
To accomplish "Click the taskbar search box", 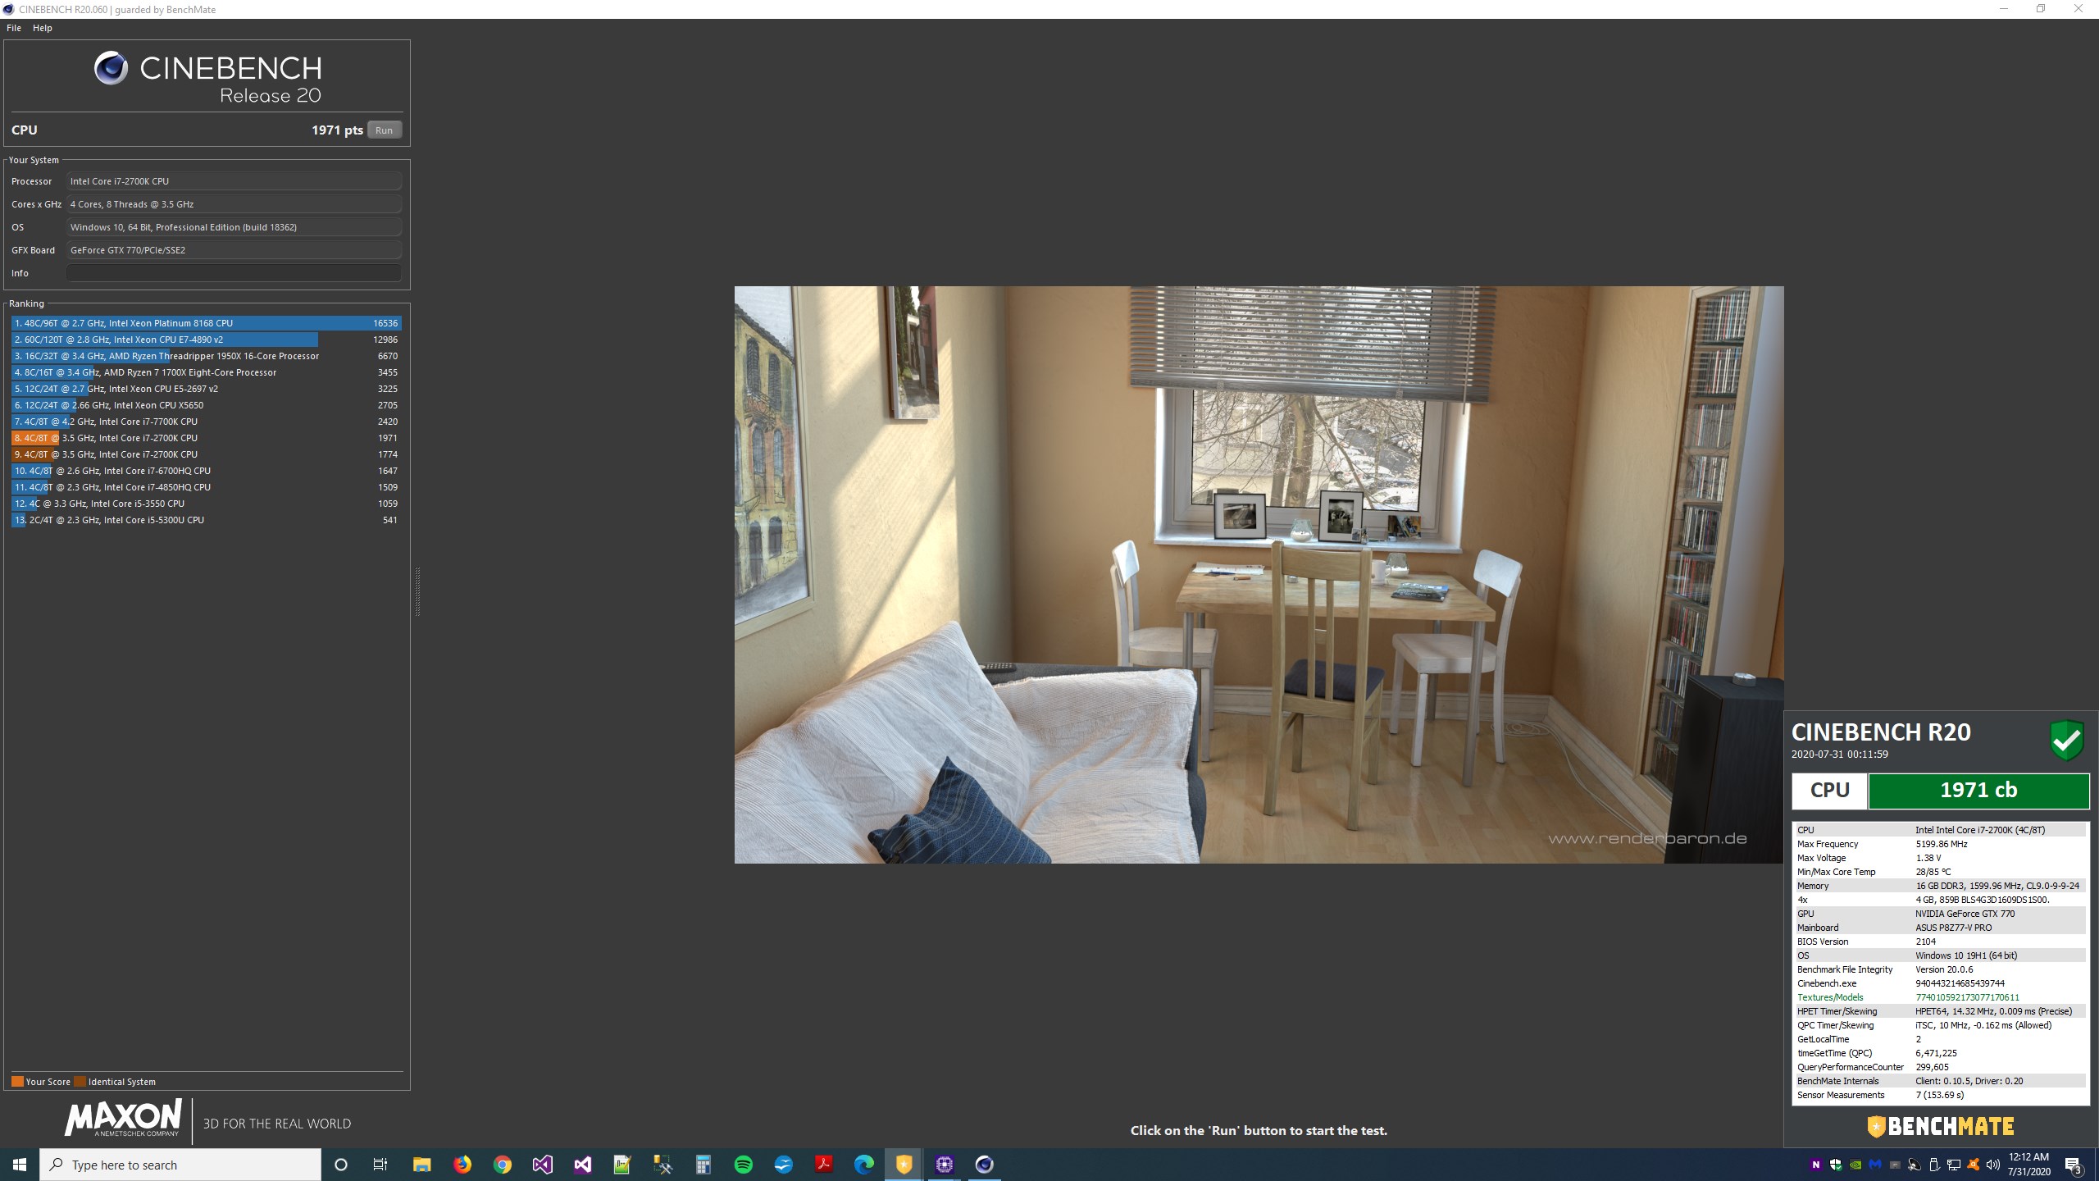I will tap(180, 1165).
